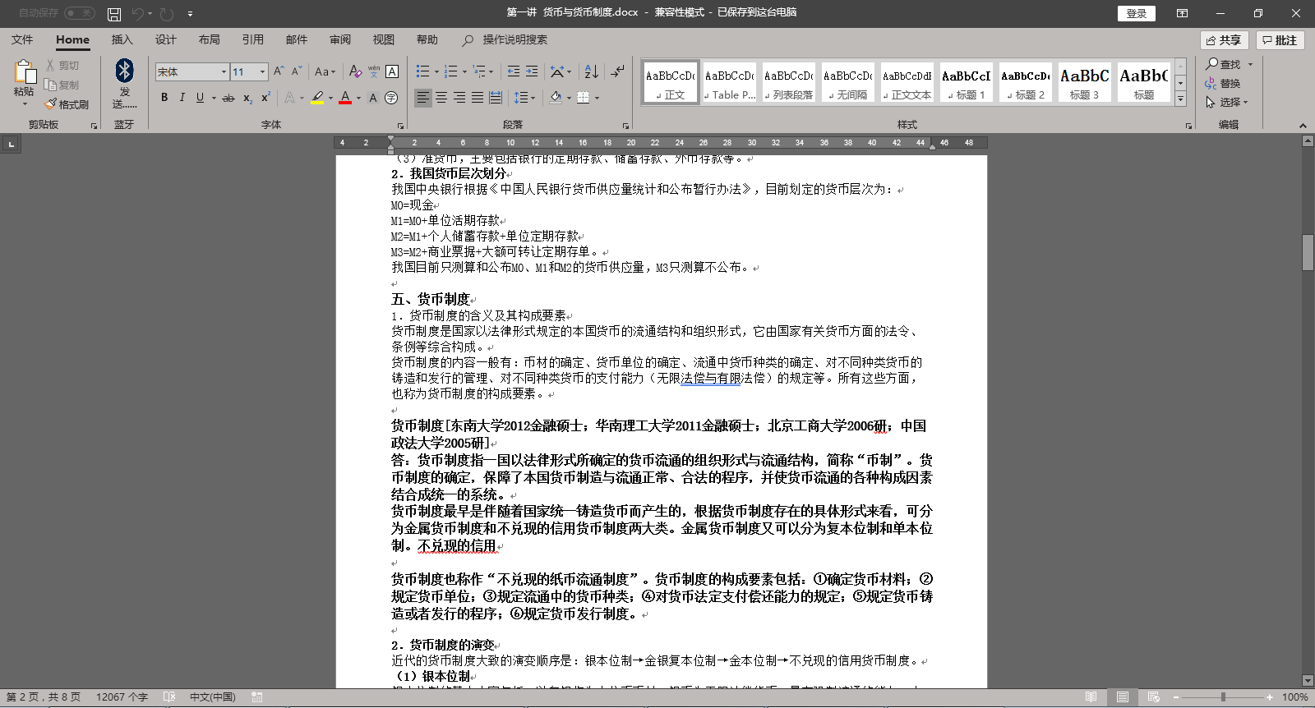Click the Share (共享) button
This screenshot has width=1315, height=708.
tap(1225, 40)
